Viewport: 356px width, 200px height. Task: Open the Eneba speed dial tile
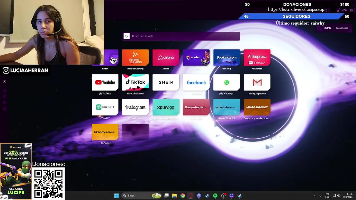coord(196,57)
